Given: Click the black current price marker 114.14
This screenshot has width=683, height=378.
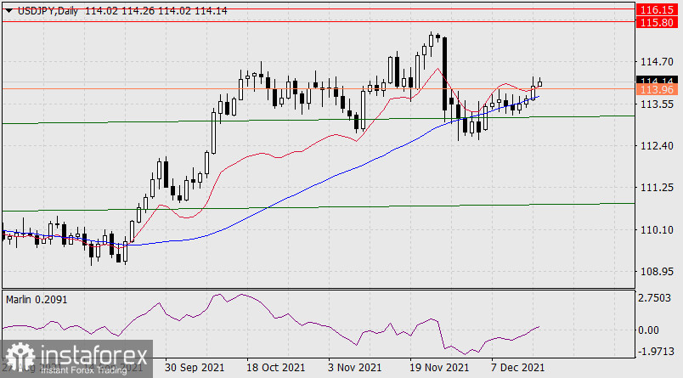Looking at the screenshot, I should [x=658, y=81].
